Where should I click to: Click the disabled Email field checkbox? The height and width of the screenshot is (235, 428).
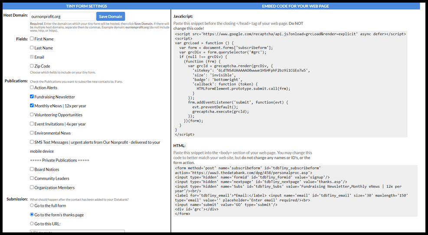tap(32, 57)
